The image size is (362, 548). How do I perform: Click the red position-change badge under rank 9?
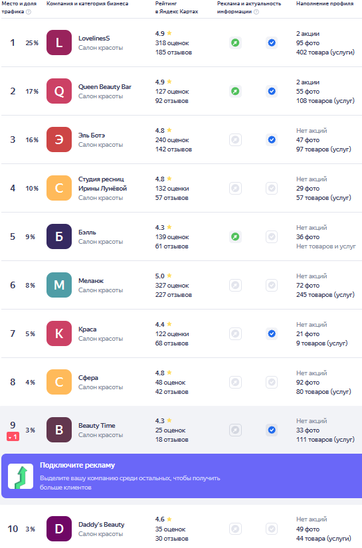[x=13, y=436]
